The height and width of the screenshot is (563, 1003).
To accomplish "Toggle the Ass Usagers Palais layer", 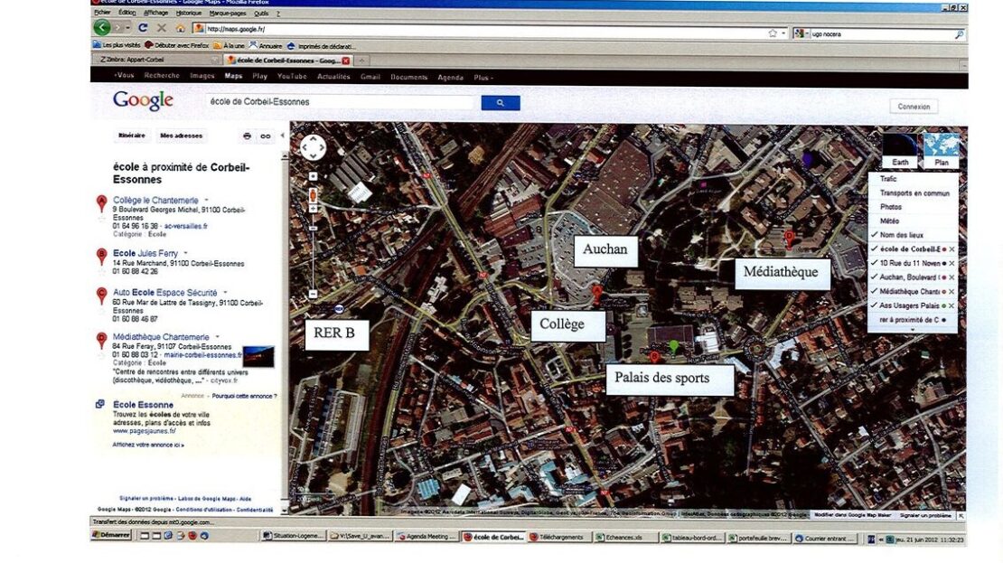I will tap(875, 305).
